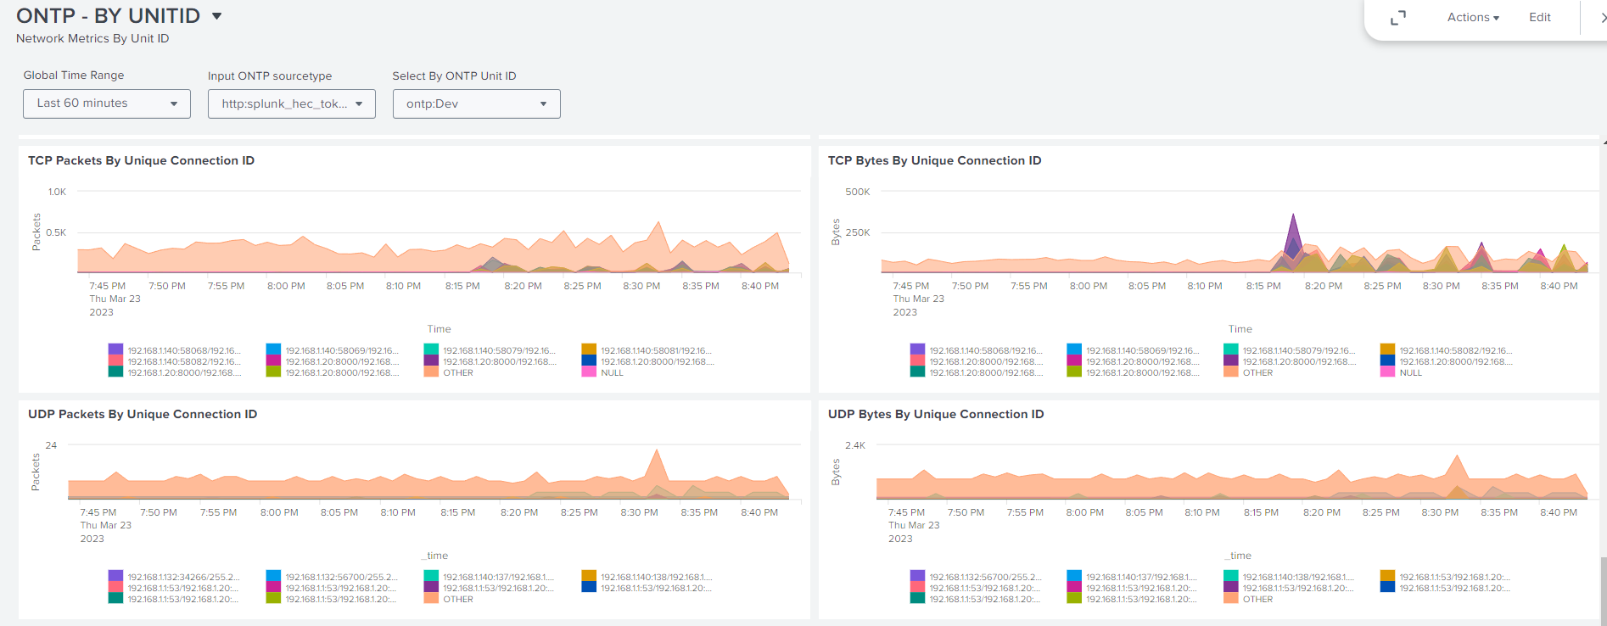Click the Network Metrics By Unit ID subtitle

coord(92,38)
